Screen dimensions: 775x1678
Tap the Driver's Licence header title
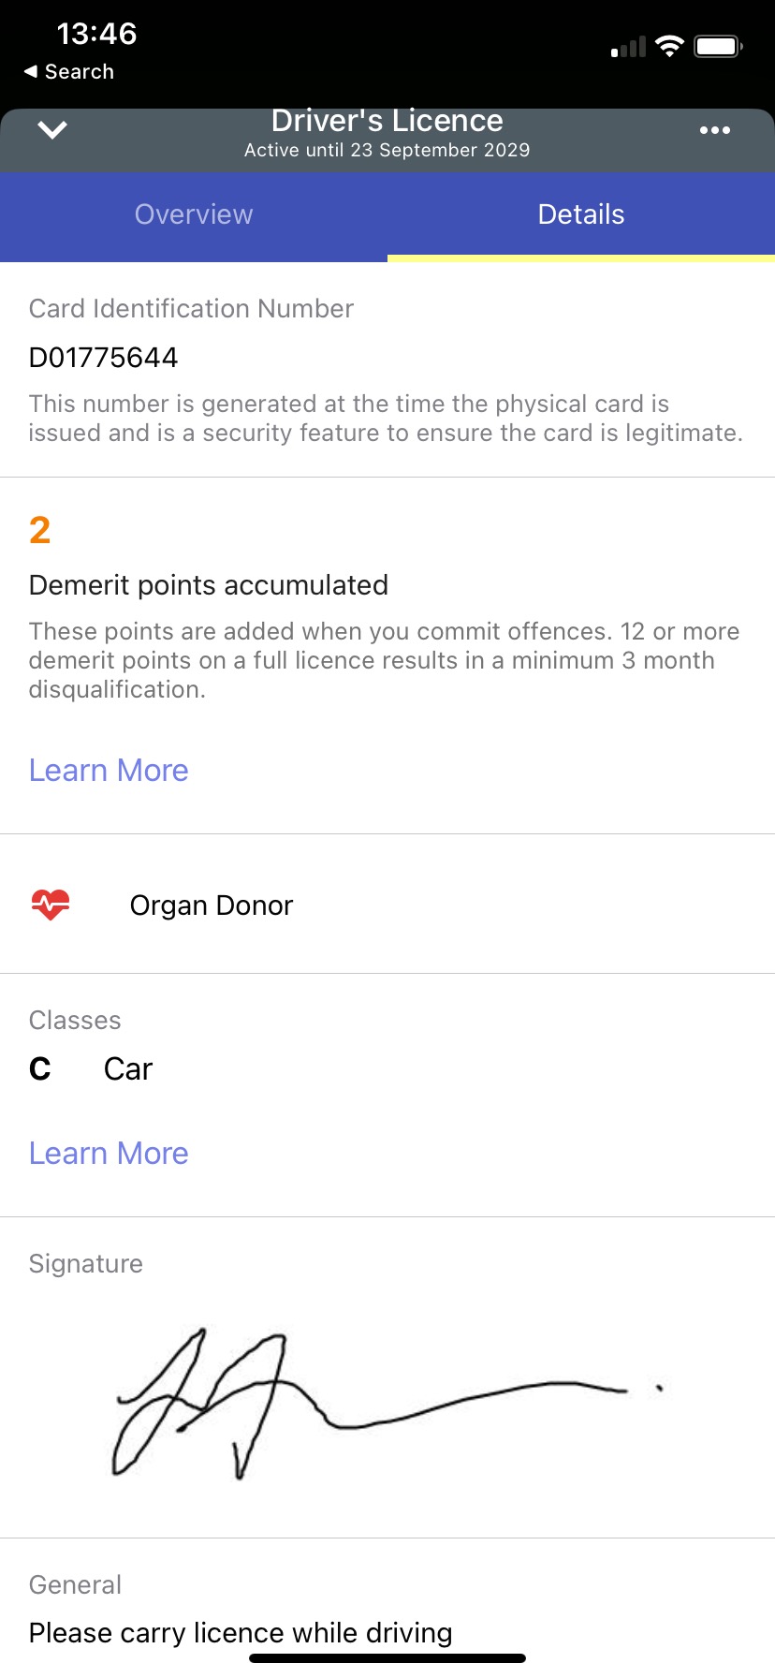point(387,122)
